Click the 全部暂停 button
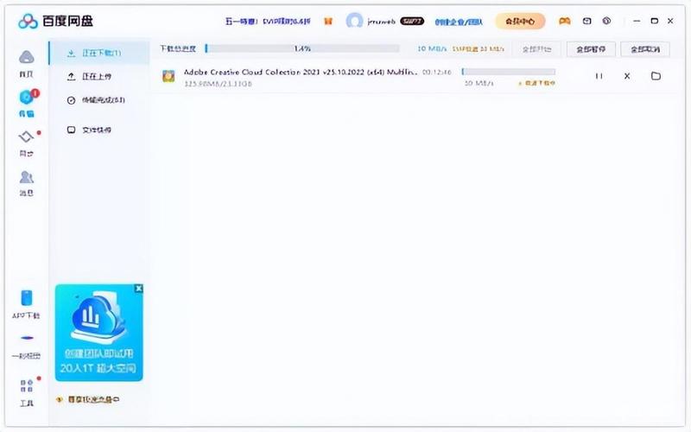The height and width of the screenshot is (432, 691). tap(591, 49)
